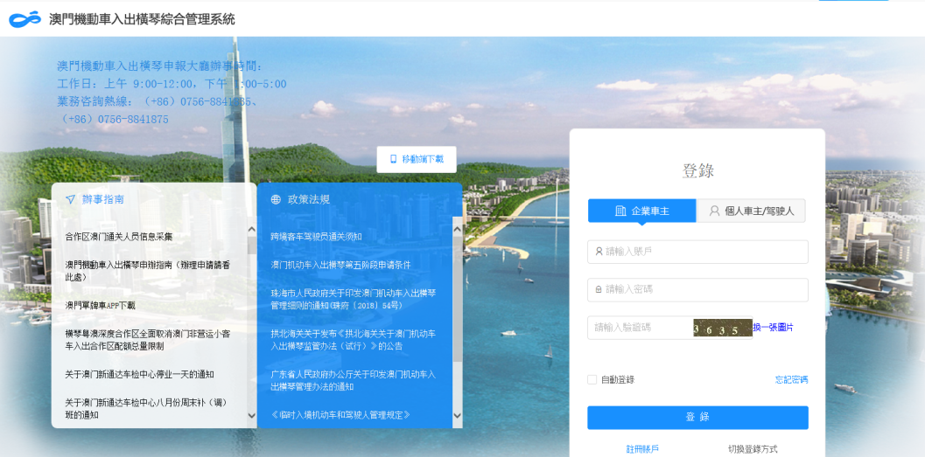Open the 八月份周末补（调）班 notice

click(x=146, y=409)
